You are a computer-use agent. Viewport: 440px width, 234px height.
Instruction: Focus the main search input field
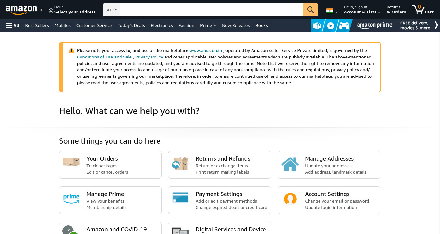[x=211, y=10]
